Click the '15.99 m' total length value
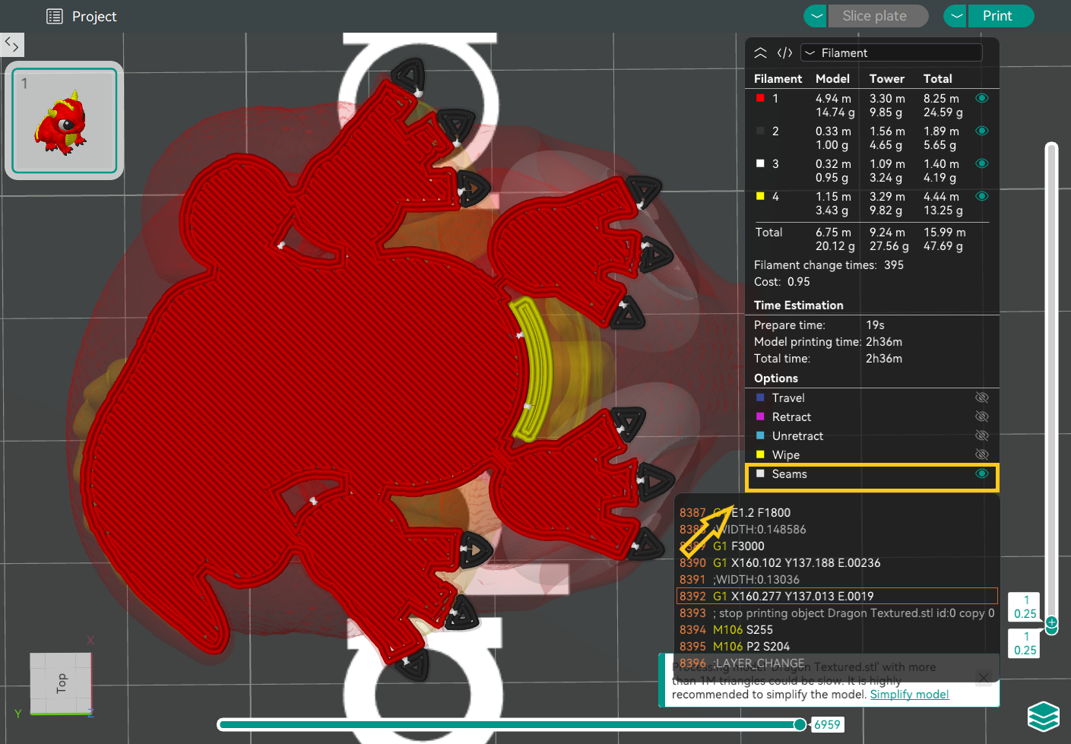This screenshot has width=1071, height=744. 944,232
